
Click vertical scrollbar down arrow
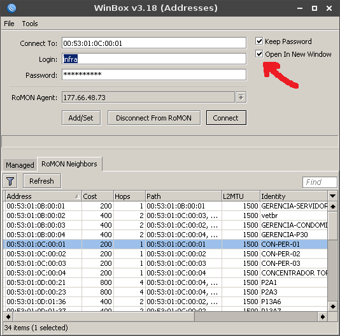(x=332, y=307)
